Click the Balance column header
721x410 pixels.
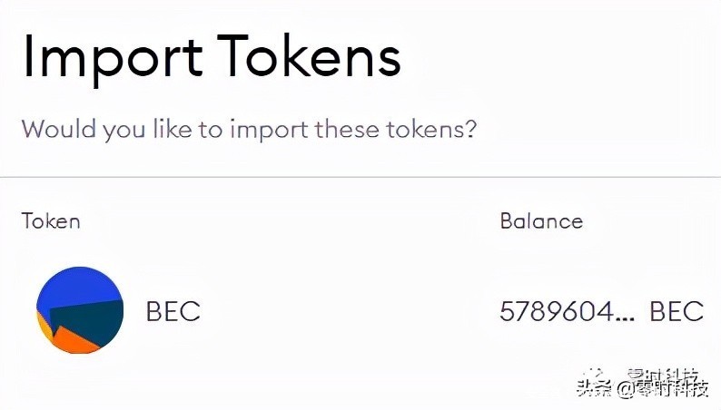(x=542, y=220)
